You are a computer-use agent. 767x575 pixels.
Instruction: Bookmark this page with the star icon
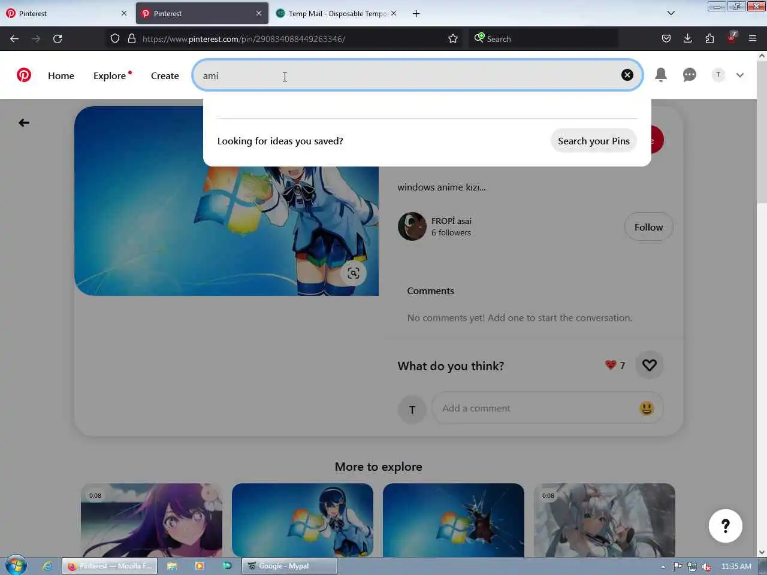click(x=453, y=38)
